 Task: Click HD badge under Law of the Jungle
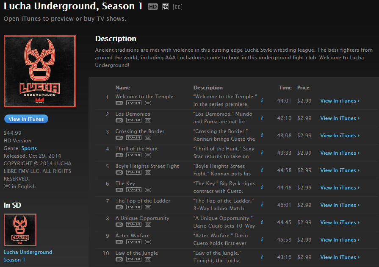point(119,259)
